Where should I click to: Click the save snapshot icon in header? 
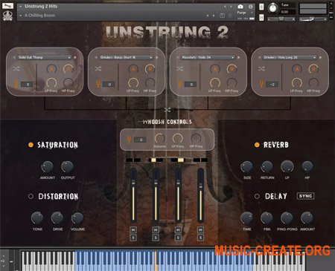tap(222, 16)
